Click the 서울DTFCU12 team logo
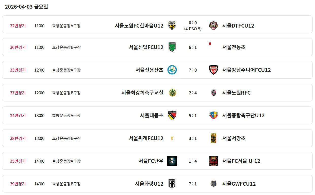The width and height of the screenshot is (315, 195). click(213, 26)
